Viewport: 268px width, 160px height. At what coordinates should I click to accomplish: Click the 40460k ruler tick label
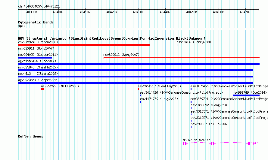pyautogui.click(x=218, y=12)
